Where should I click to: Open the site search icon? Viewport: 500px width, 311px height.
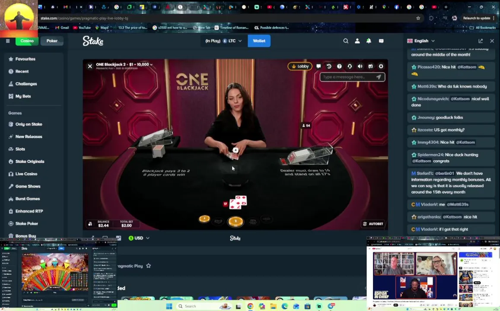click(346, 41)
